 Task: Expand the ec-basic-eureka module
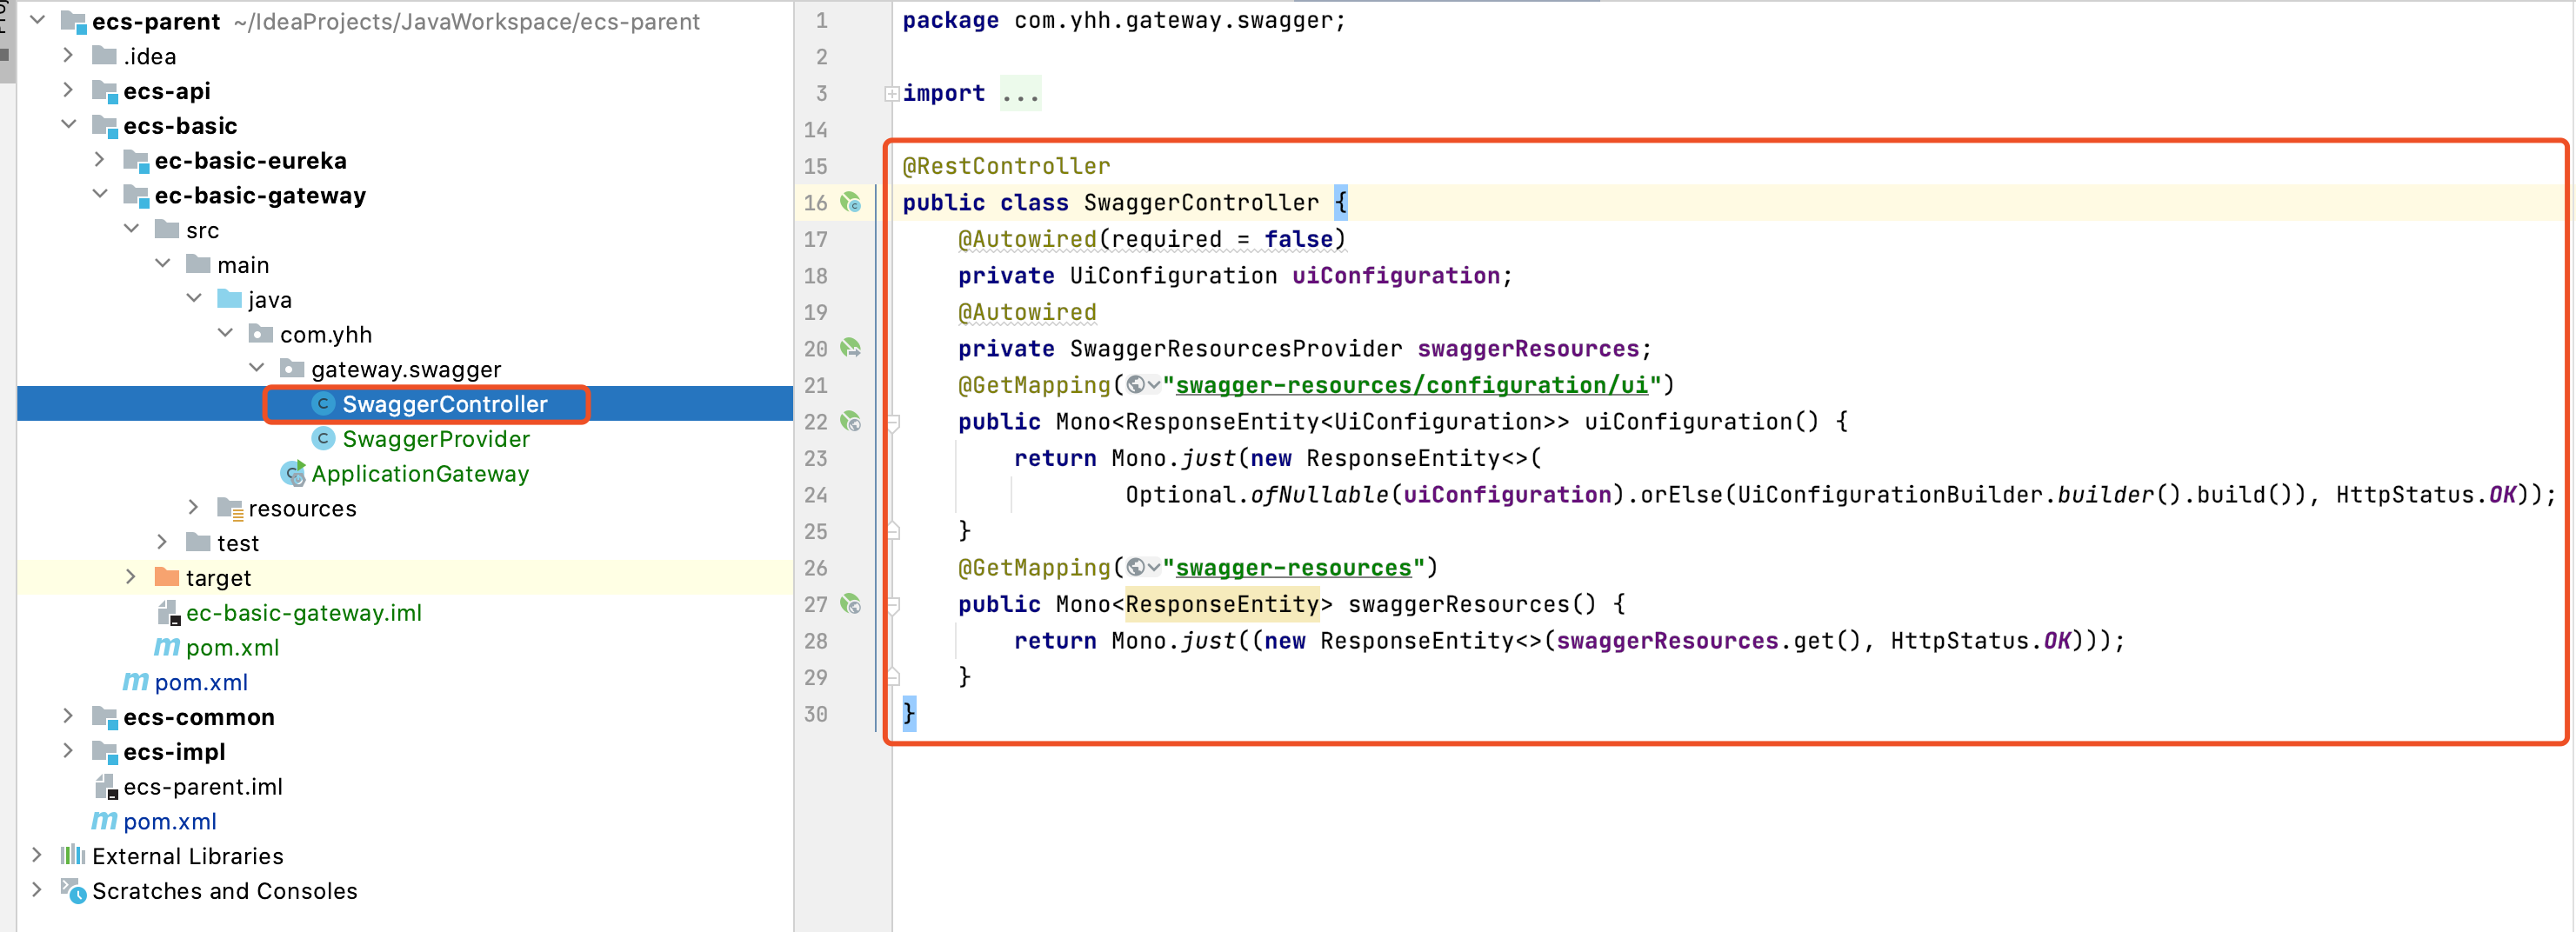point(99,160)
